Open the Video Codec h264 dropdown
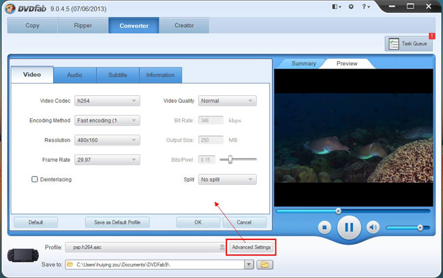 click(x=107, y=101)
